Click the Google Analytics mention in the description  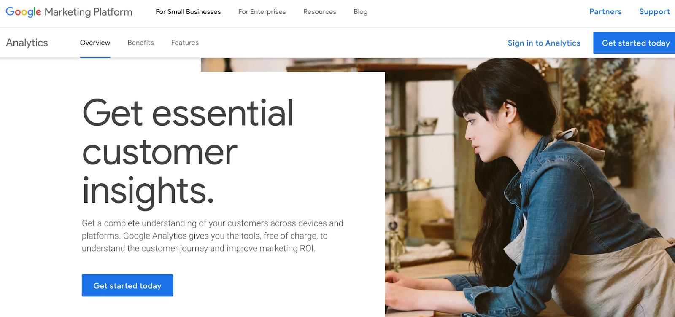(x=155, y=236)
